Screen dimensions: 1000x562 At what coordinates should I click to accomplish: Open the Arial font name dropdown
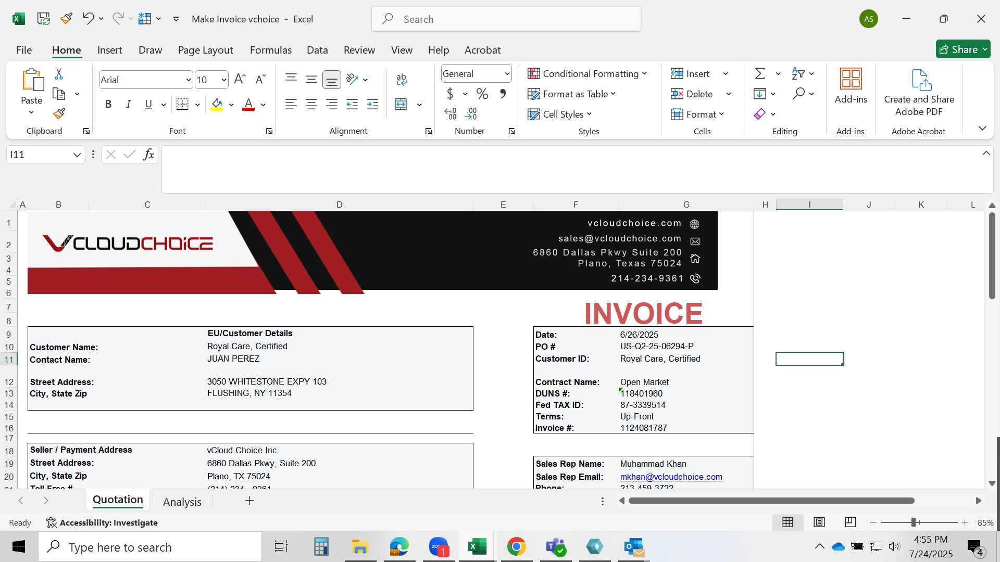pyautogui.click(x=189, y=80)
